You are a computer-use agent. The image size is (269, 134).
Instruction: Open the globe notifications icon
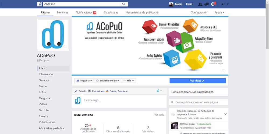(x=213, y=4)
